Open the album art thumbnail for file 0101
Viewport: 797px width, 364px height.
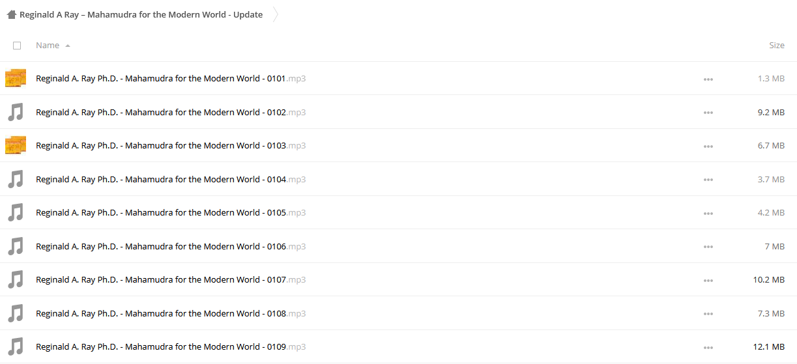tap(16, 78)
